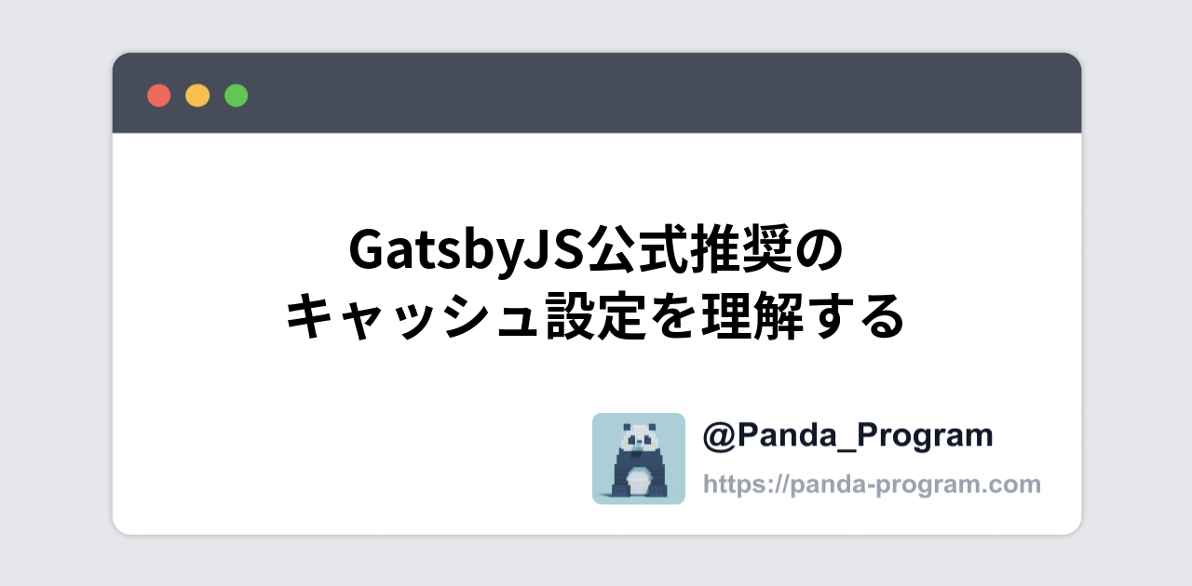Screen dimensions: 1192x586
Task: Click the yellow minimize dot
Action: 197,95
